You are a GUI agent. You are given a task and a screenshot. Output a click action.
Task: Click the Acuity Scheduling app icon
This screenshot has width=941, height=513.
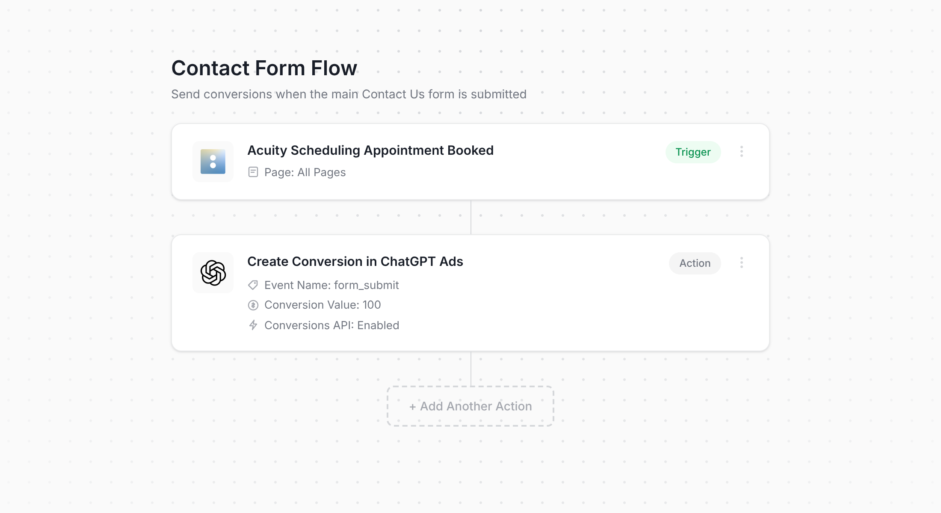[x=213, y=162]
